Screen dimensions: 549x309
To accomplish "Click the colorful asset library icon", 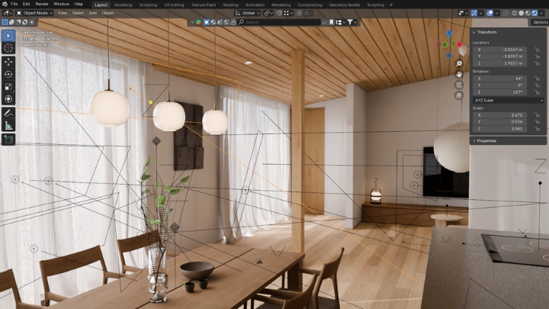I will pos(198,22).
